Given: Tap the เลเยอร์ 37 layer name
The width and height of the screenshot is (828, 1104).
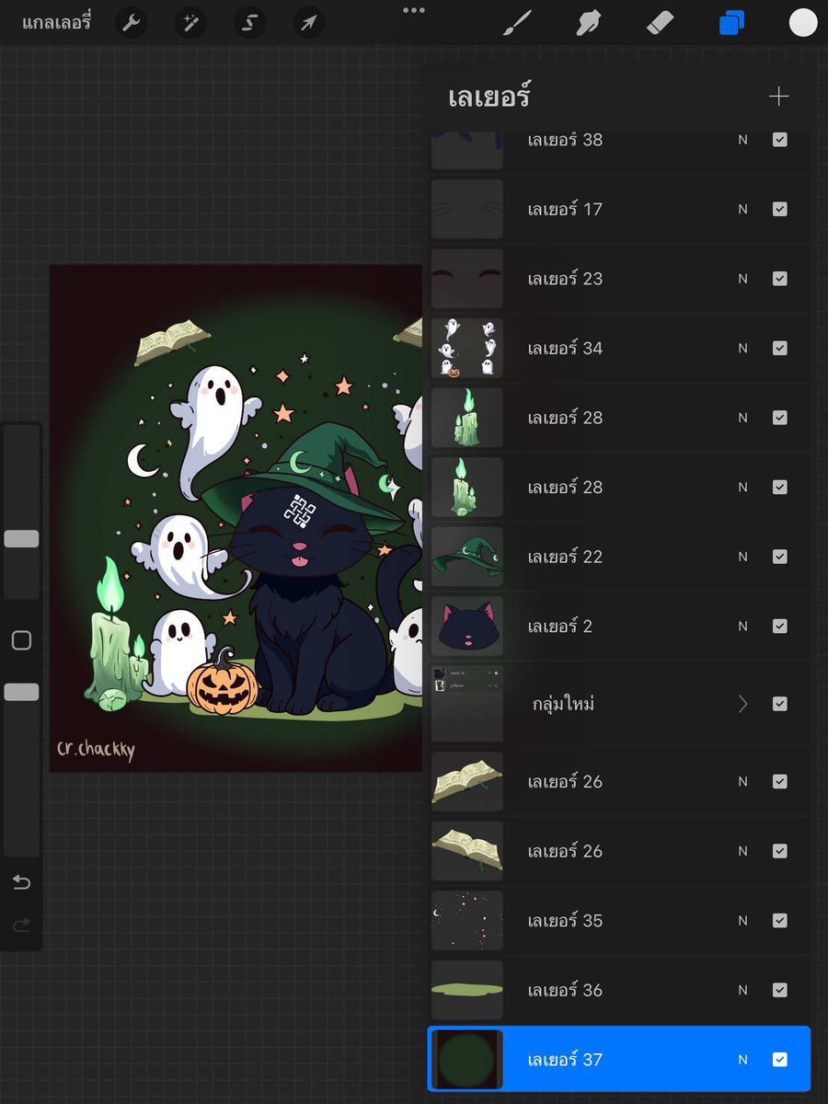Looking at the screenshot, I should (565, 1060).
